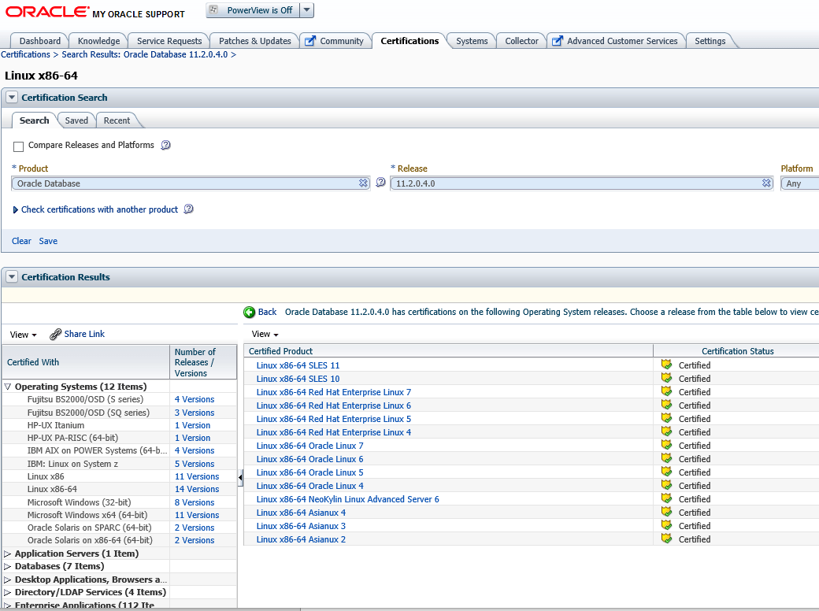Click the Certified icon for Oracle Linux 5
Viewport: 819px width, 611px height.
coord(666,472)
